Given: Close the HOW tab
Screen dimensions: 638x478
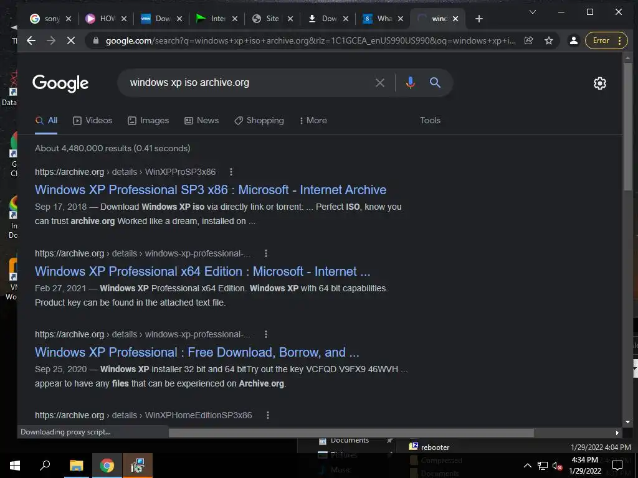Looking at the screenshot, I should (124, 19).
